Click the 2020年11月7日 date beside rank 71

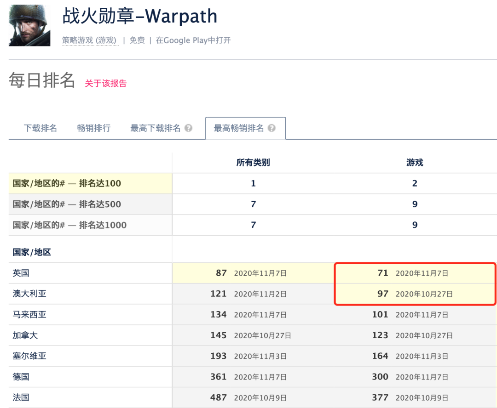(x=422, y=273)
